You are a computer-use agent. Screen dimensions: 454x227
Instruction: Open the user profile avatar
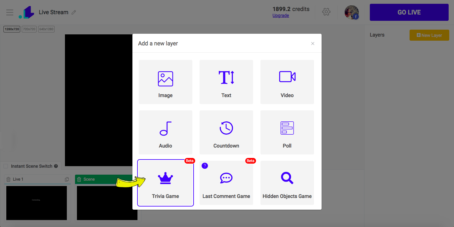point(352,12)
